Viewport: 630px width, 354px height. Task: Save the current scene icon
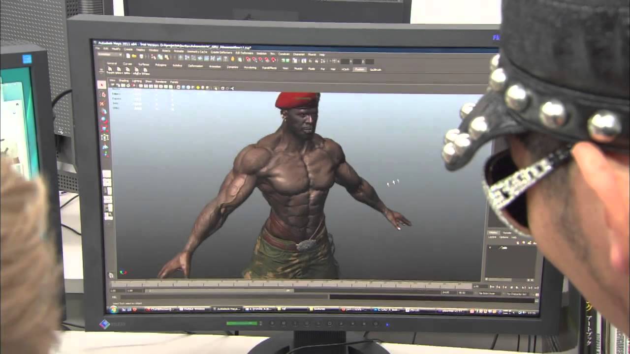coord(141,57)
